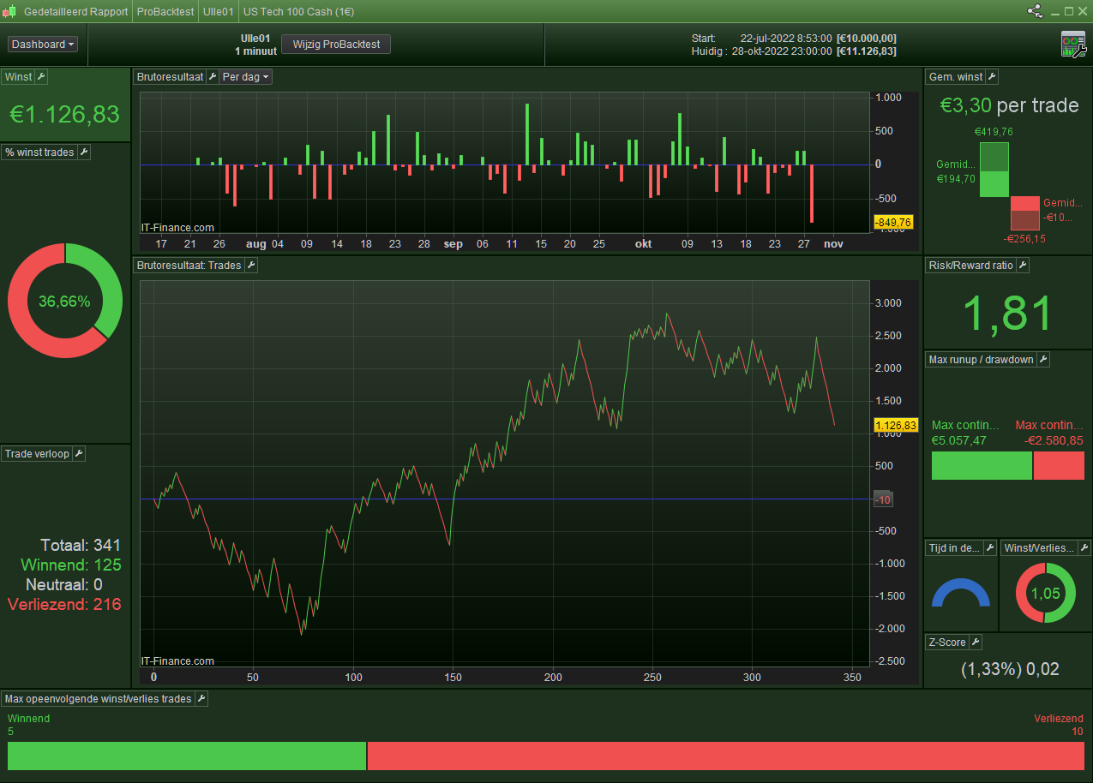The image size is (1093, 783).
Task: Open wrench for Brutoresultaat: Trades chart
Action: pos(251,266)
